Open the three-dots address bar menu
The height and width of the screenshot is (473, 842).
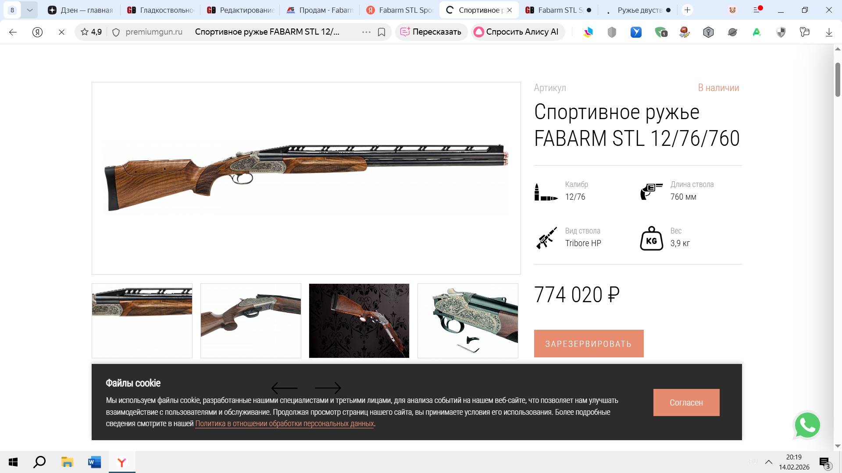(x=366, y=32)
